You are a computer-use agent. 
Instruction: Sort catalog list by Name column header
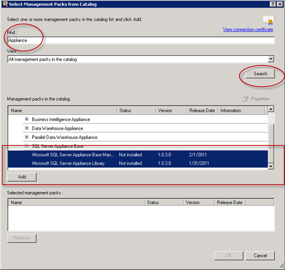point(63,111)
